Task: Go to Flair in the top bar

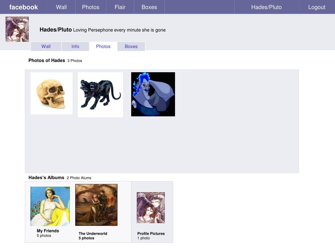Action: click(x=120, y=7)
